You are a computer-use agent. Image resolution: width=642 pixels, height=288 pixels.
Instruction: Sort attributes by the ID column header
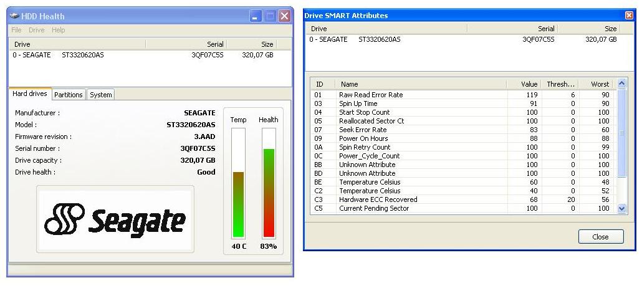323,84
